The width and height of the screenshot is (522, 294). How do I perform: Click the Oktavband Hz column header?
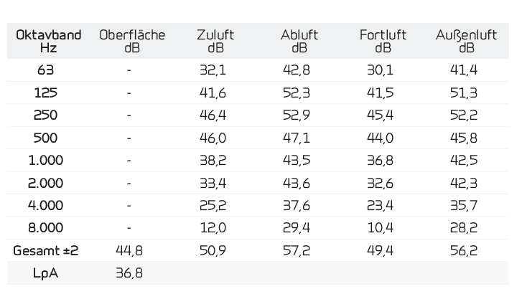[x=49, y=42]
